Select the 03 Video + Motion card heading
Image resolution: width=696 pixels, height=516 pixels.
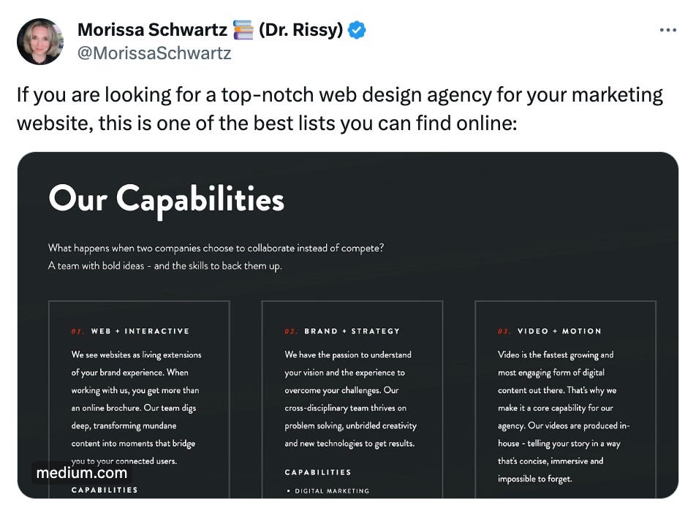550,331
